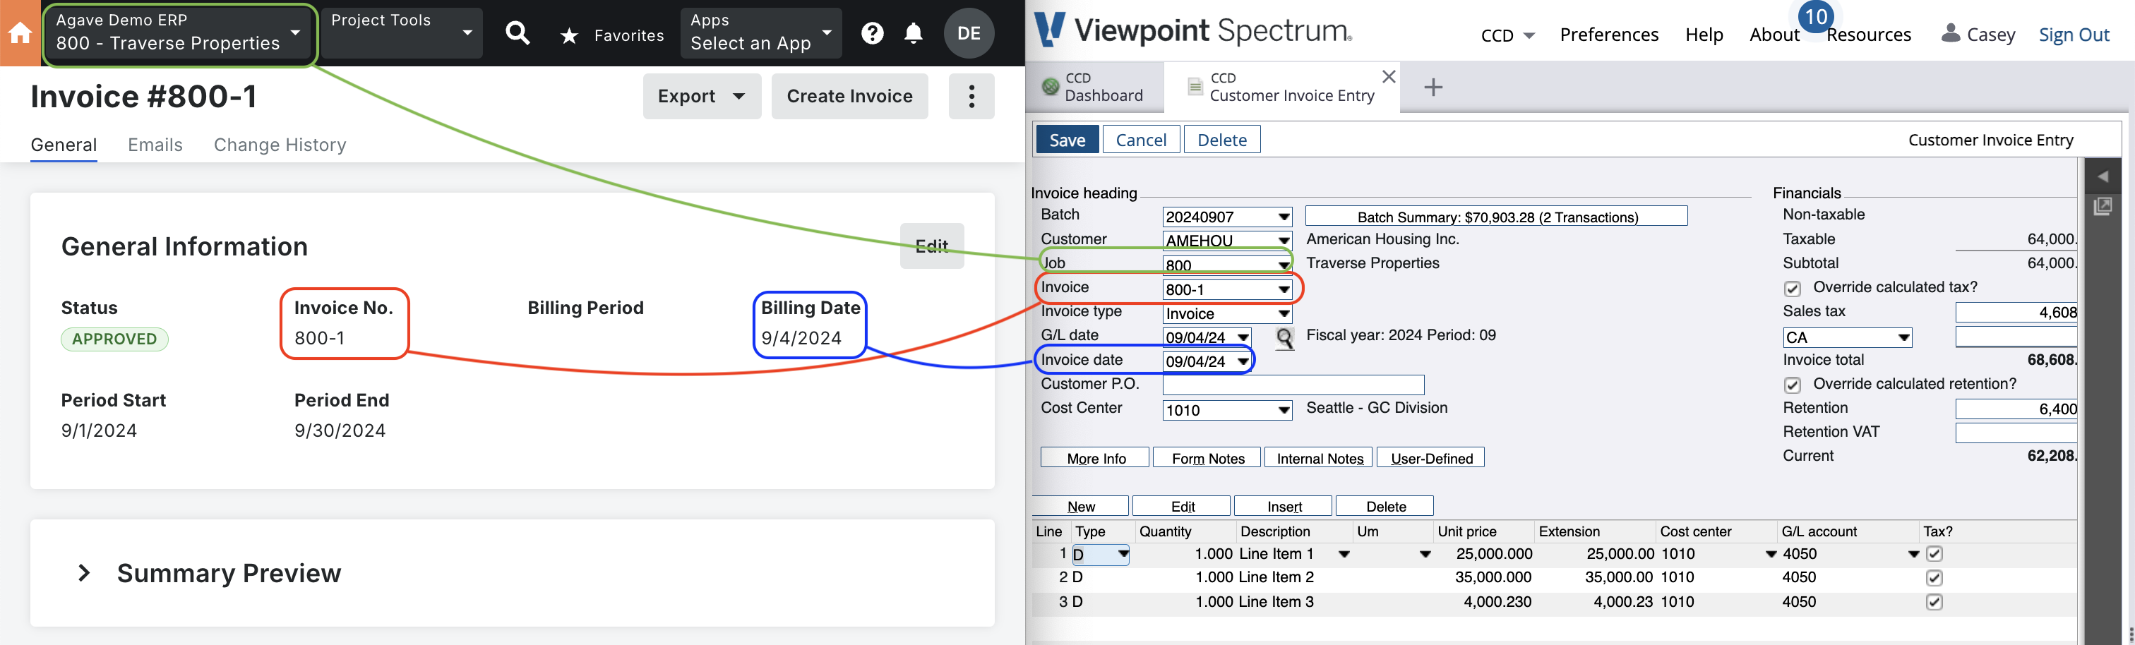Switch to the CCD Customer Invoice Entry tab
This screenshot has width=2135, height=645.
point(1282,87)
